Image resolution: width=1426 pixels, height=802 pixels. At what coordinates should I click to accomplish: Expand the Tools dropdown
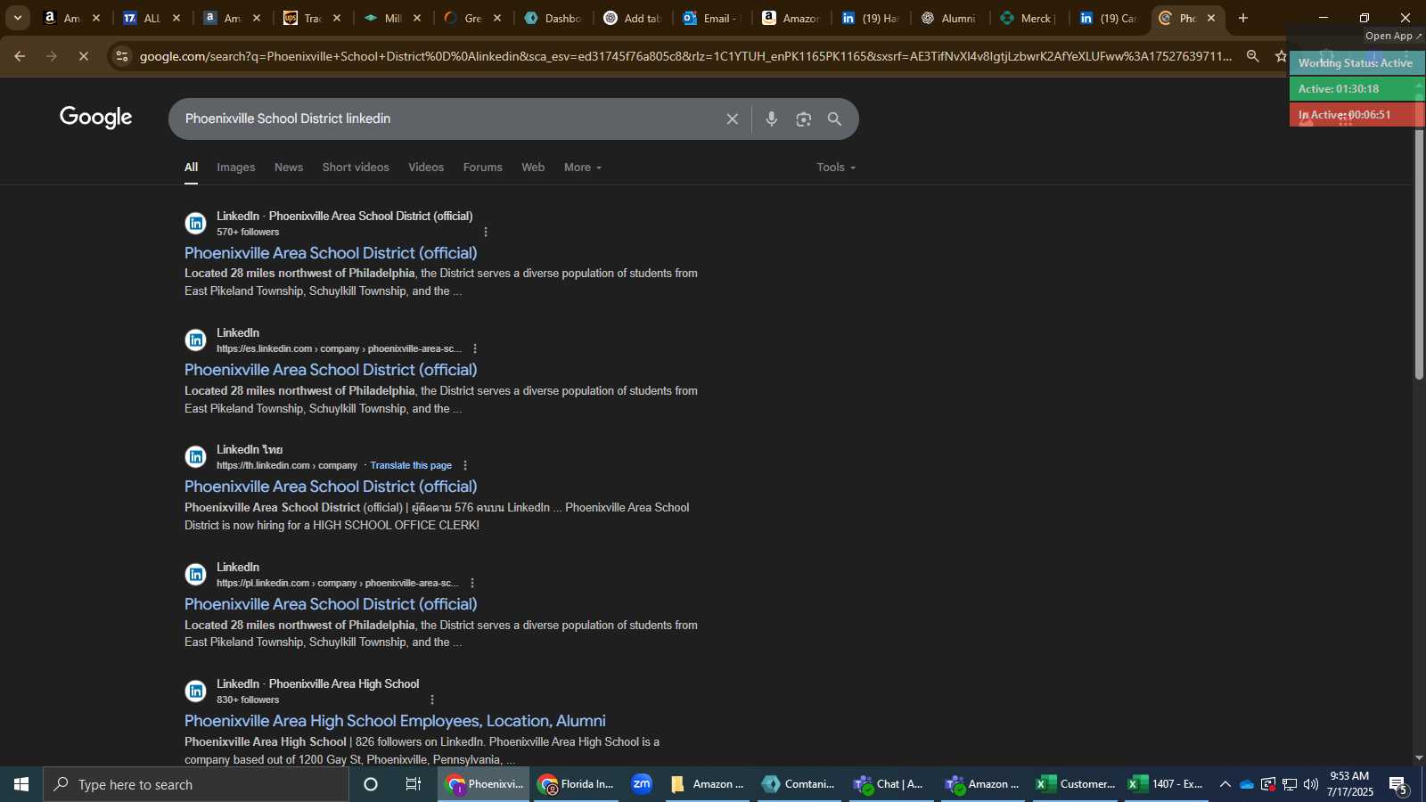coord(836,168)
